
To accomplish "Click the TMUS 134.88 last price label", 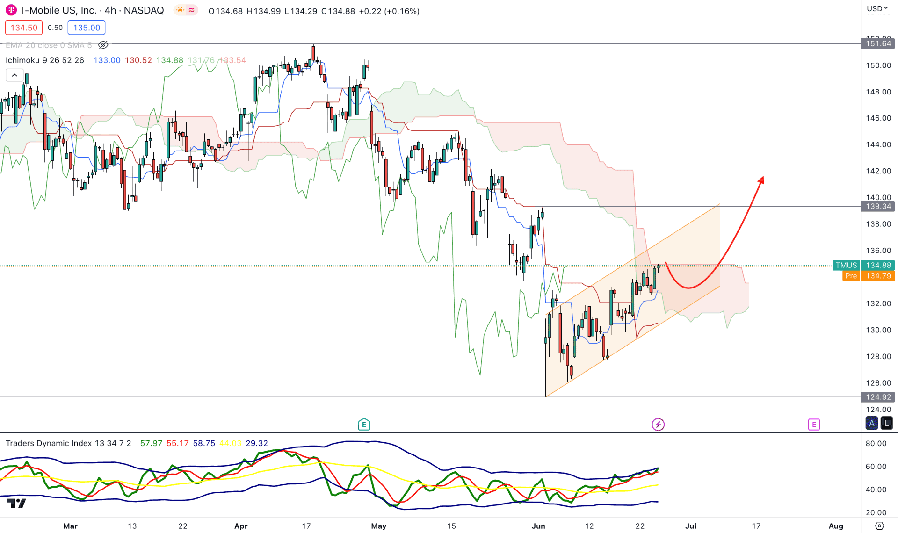I will [863, 265].
